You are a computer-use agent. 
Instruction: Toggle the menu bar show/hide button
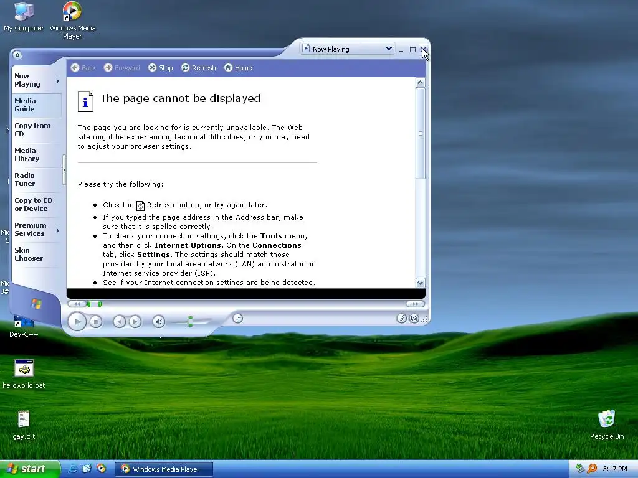tap(17, 55)
